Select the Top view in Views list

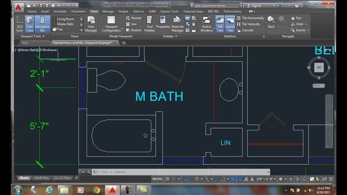[58, 29]
